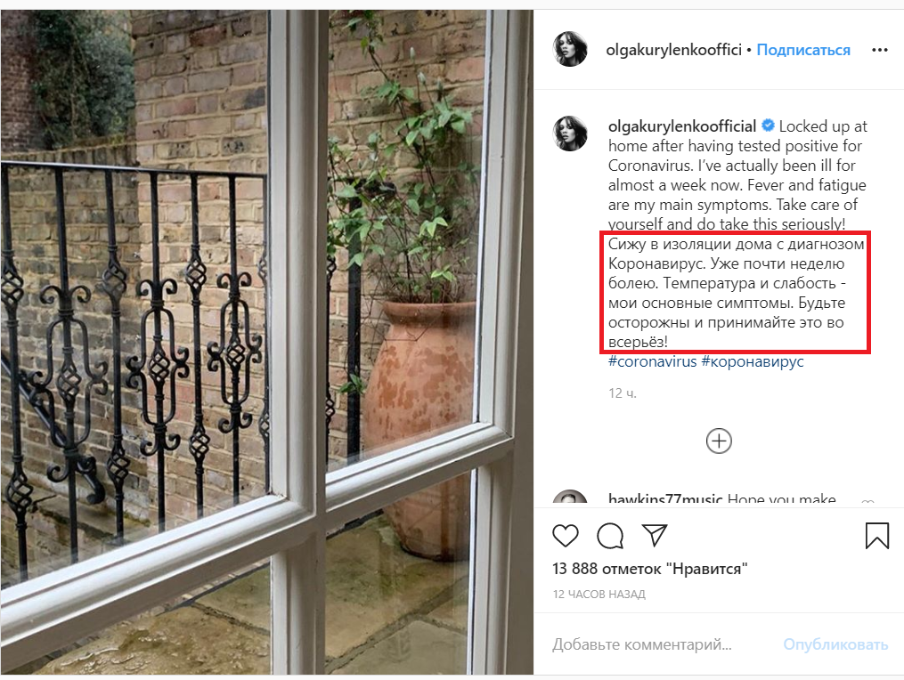Click the Подписаться follow button
This screenshot has height=680, width=904.
point(803,50)
